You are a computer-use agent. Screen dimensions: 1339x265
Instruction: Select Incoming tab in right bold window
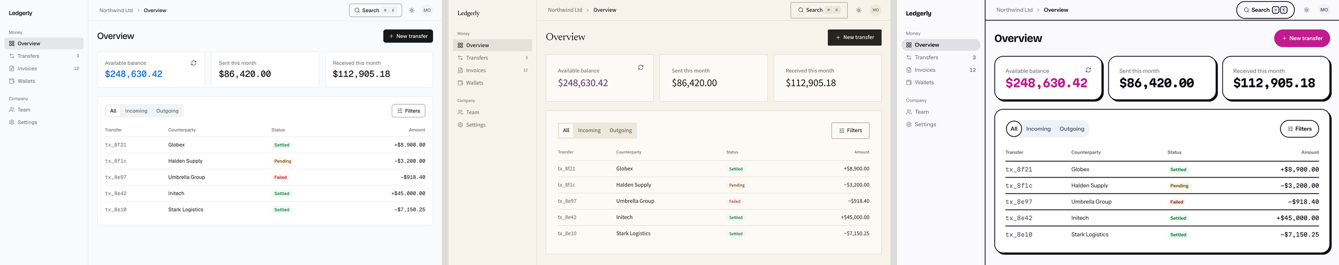pyautogui.click(x=1038, y=129)
